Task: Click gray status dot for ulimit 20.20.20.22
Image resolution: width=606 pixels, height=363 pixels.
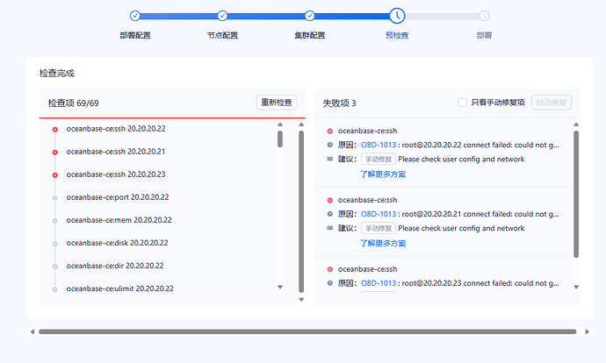Action: [55, 289]
